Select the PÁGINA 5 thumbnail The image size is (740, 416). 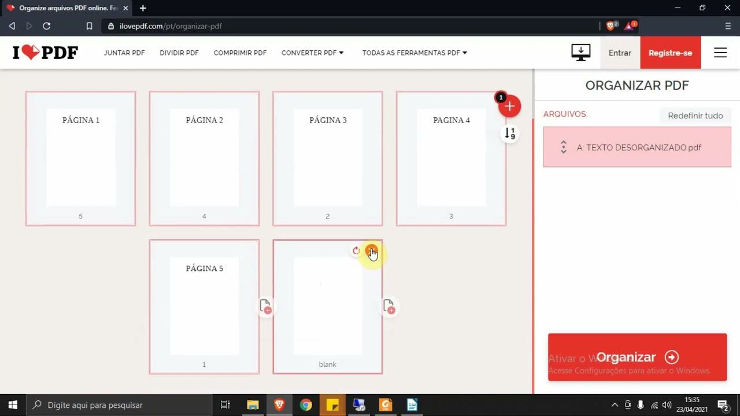coord(204,307)
